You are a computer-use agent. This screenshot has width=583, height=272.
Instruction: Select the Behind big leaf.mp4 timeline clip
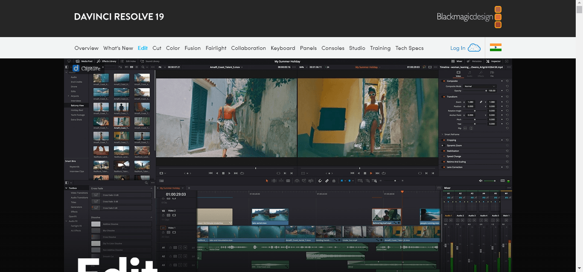pos(387,217)
